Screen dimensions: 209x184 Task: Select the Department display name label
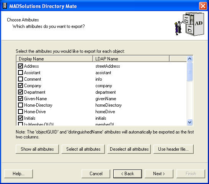pos(35,92)
